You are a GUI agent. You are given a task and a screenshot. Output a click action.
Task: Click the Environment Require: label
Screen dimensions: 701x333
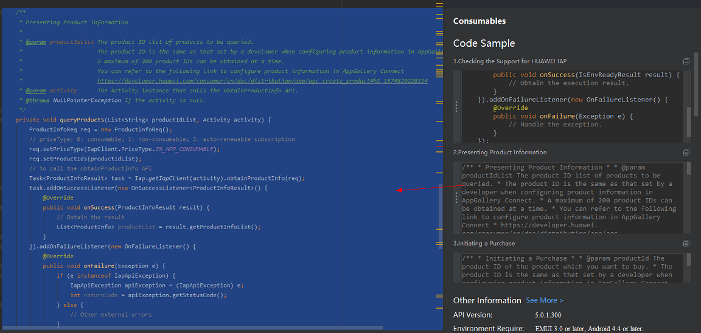(489, 329)
